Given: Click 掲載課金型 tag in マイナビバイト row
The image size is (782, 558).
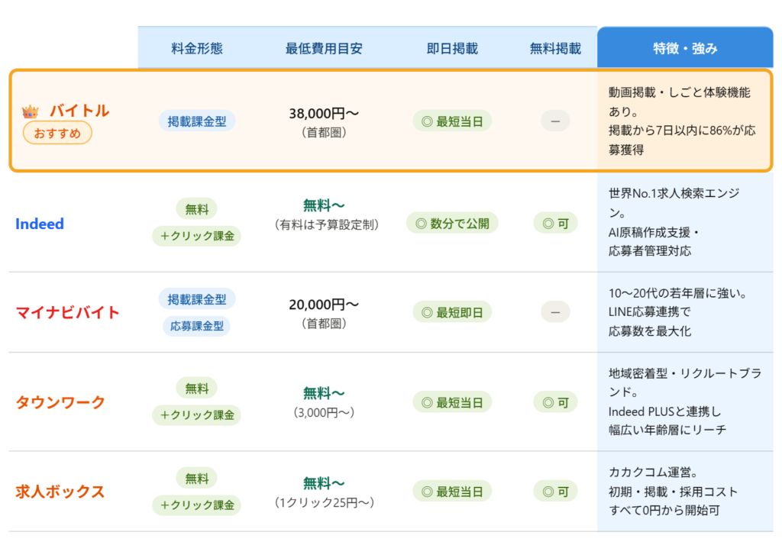Looking at the screenshot, I should click(x=197, y=299).
